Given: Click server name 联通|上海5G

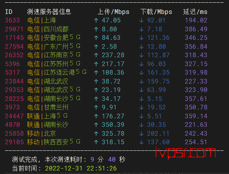Looking at the screenshot, I should pyautogui.click(x=47, y=116).
